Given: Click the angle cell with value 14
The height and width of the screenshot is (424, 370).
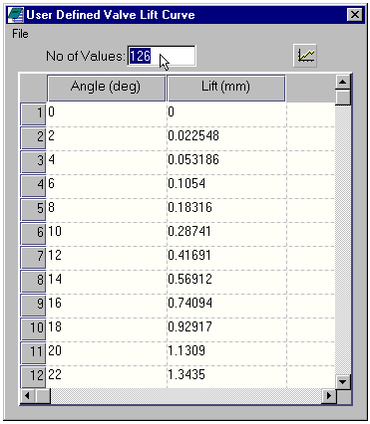Looking at the screenshot, I should tap(107, 281).
